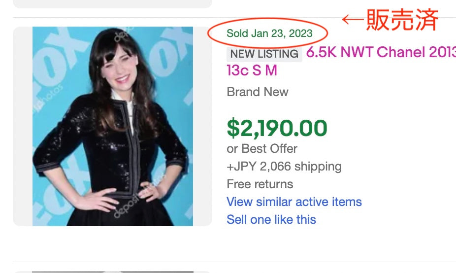The height and width of the screenshot is (273, 456).
Task: Click the gray "NEW LISTING" badge
Action: tap(264, 54)
